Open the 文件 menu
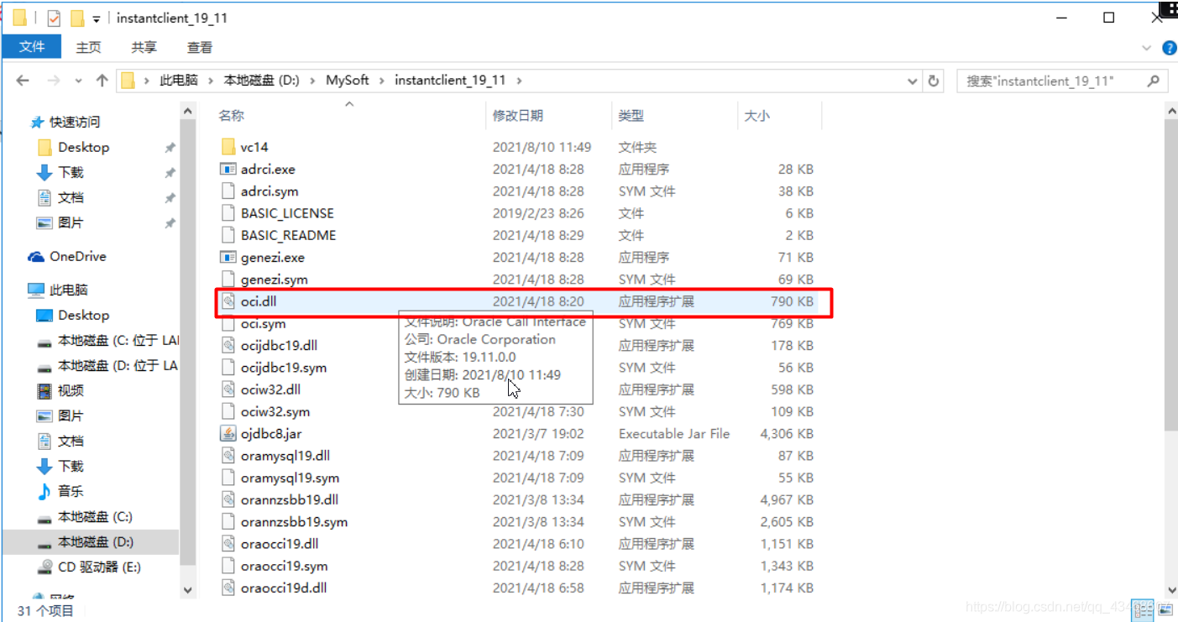The width and height of the screenshot is (1178, 622). coord(32,47)
